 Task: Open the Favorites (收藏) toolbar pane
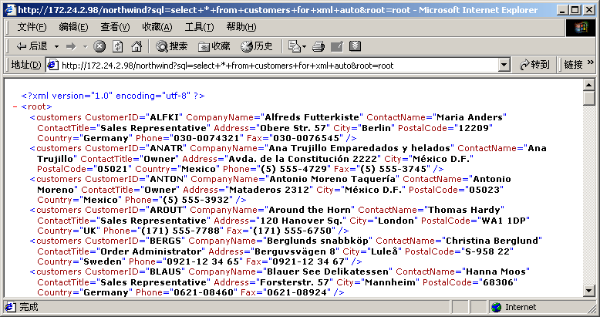pos(214,46)
